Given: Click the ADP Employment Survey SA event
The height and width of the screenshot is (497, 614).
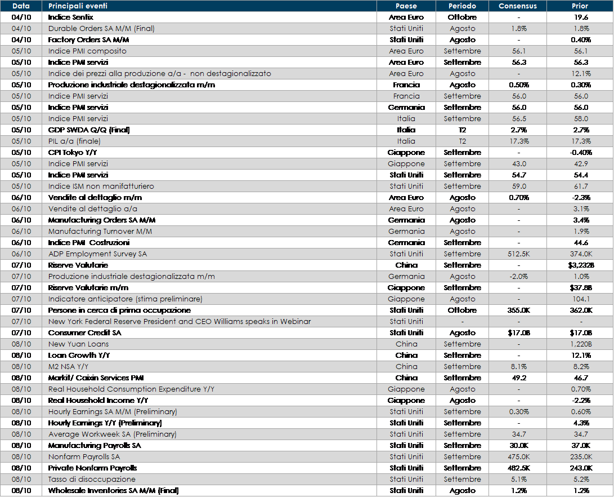Looking at the screenshot, I should [97, 254].
